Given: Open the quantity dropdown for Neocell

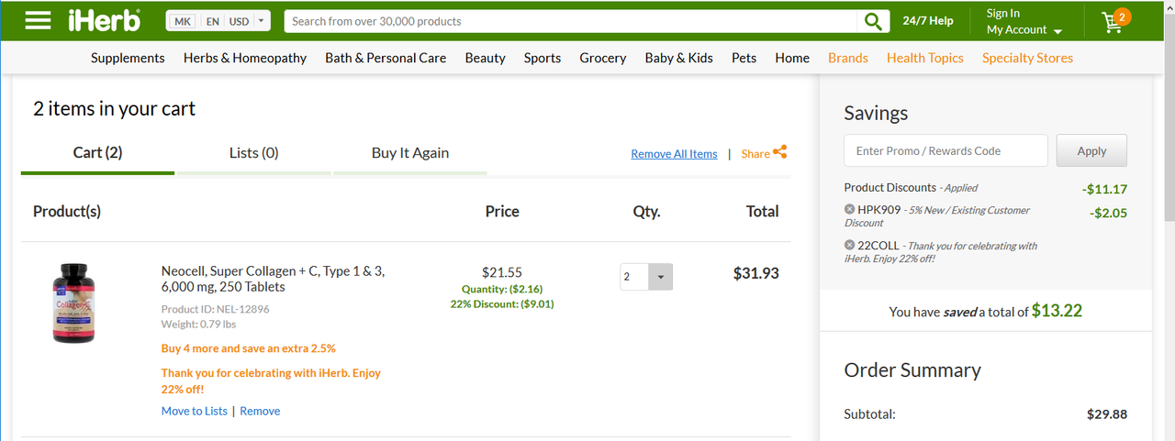Looking at the screenshot, I should tap(661, 276).
